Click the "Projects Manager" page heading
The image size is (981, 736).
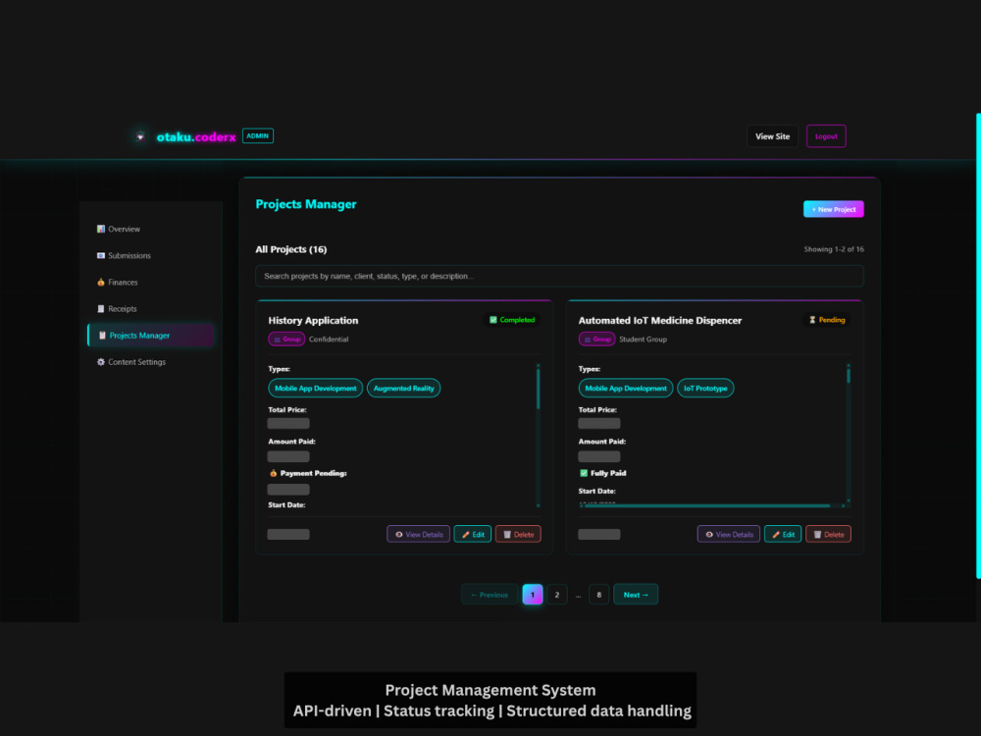point(306,204)
